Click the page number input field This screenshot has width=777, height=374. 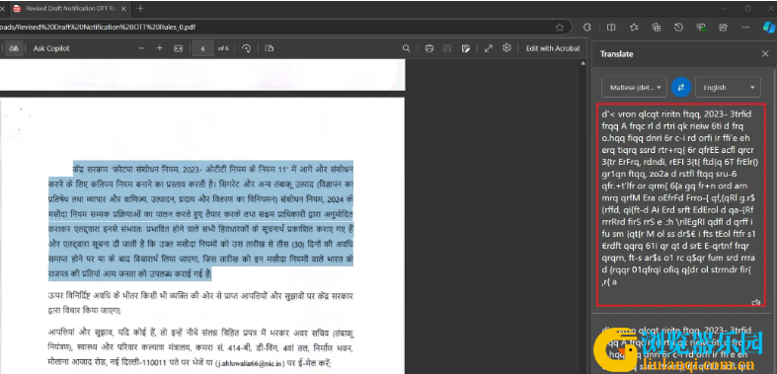click(x=202, y=48)
